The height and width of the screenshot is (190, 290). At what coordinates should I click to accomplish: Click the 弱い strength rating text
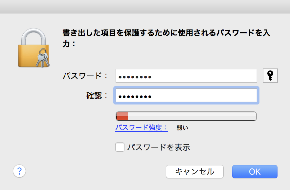[182, 128]
